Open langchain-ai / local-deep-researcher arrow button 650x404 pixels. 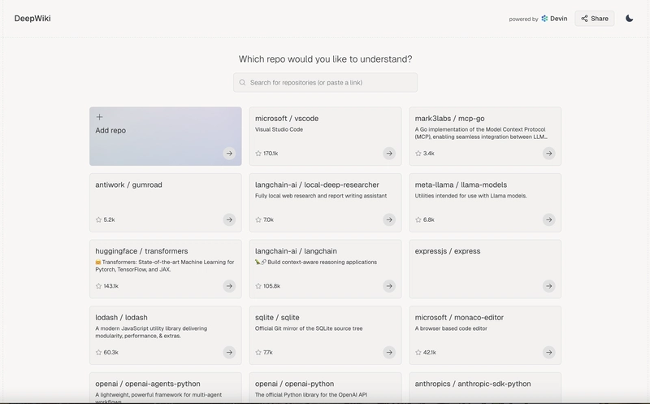(x=389, y=219)
